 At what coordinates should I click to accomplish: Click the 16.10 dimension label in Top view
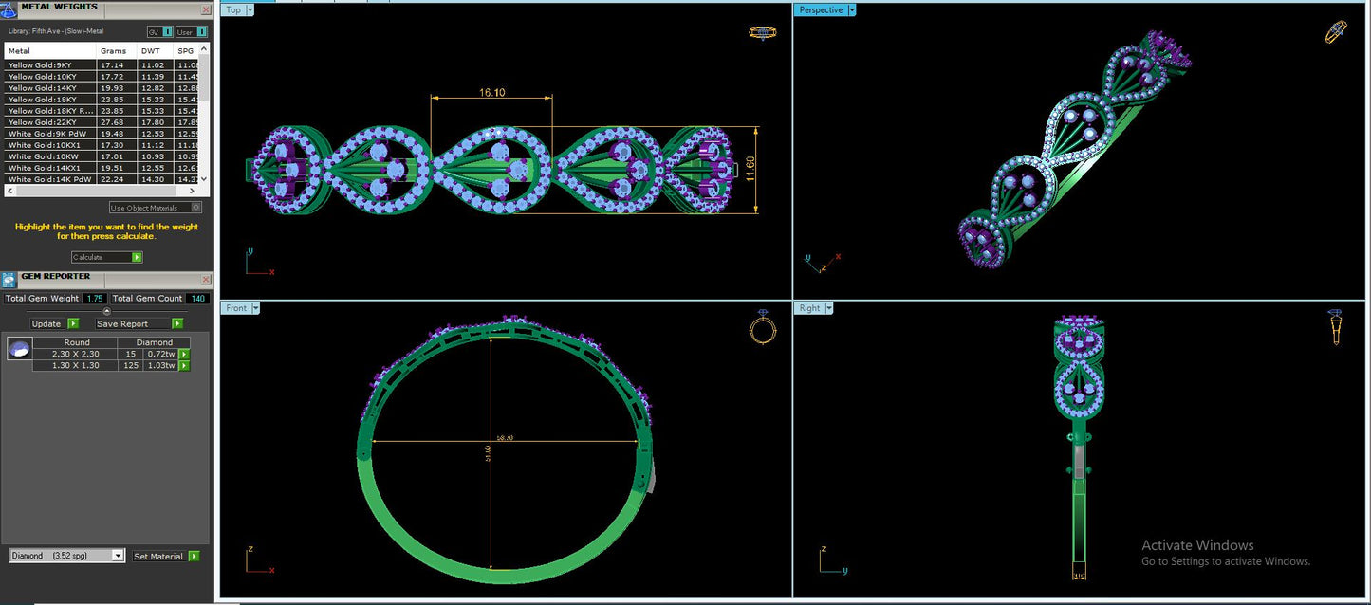(491, 93)
